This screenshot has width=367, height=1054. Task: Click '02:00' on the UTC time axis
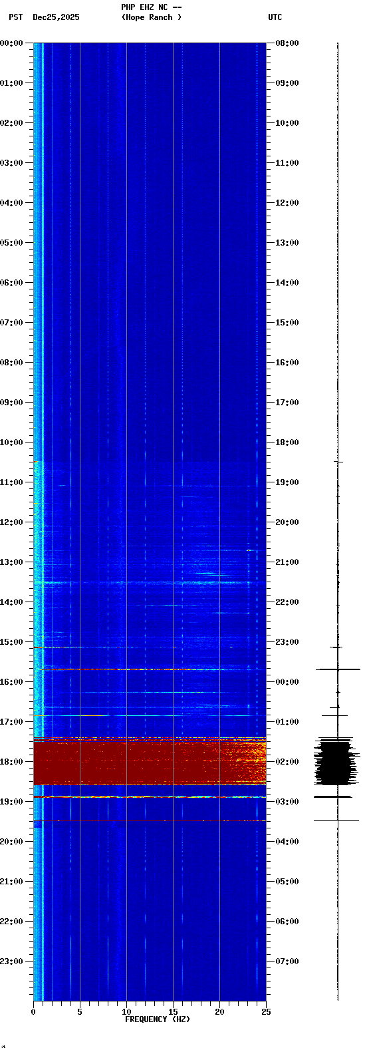[287, 762]
